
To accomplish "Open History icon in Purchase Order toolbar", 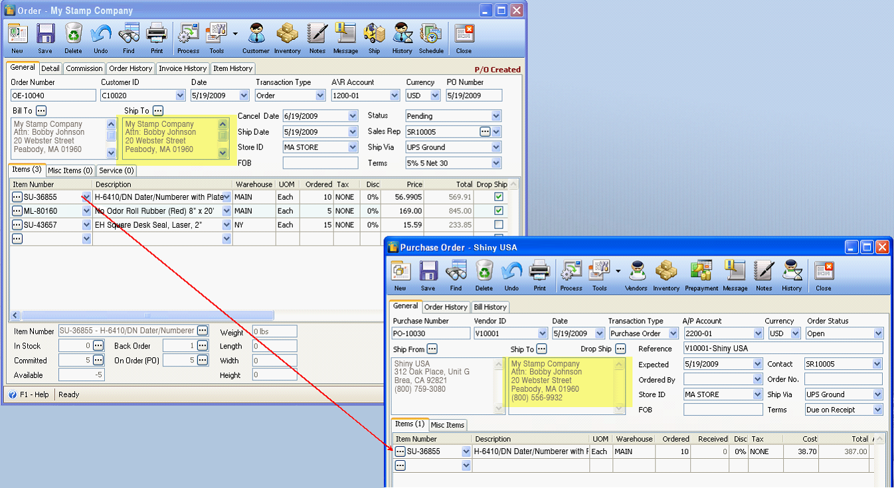I will coord(792,271).
